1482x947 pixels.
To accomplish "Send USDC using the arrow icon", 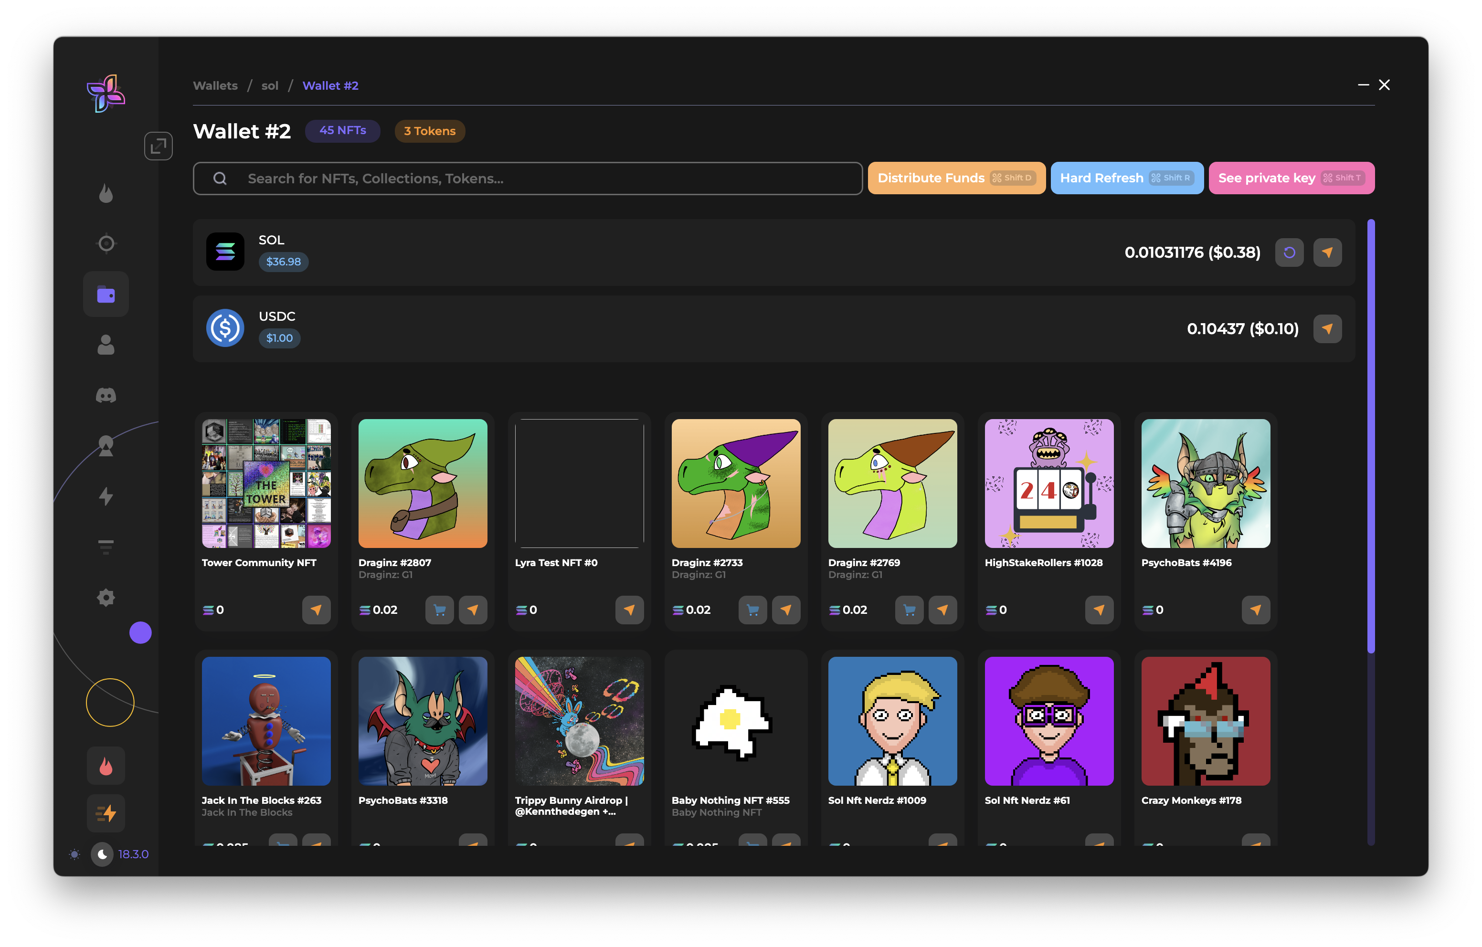I will [1327, 328].
